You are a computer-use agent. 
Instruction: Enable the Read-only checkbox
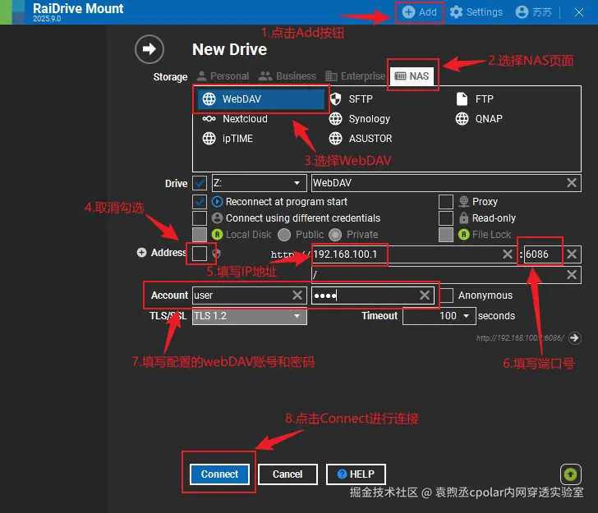(x=446, y=218)
